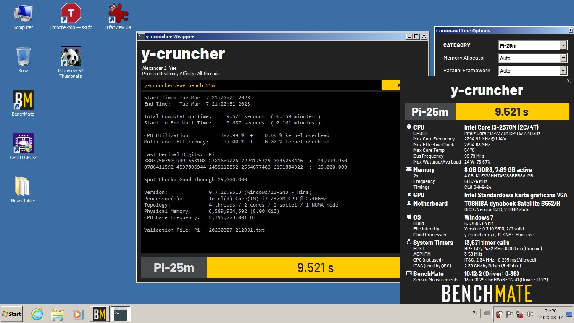The height and width of the screenshot is (323, 574).
Task: Click the OS Windows logo icon
Action: tap(409, 217)
